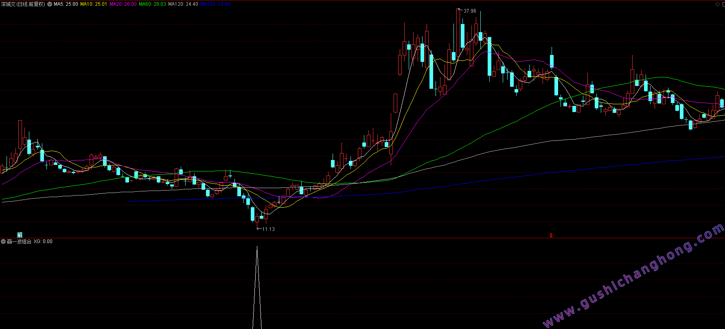The height and width of the screenshot is (329, 725).
Task: Click the white XG signal spike in lower panel
Action: (x=257, y=287)
